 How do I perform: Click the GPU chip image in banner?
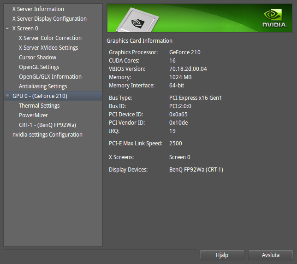click(x=138, y=20)
